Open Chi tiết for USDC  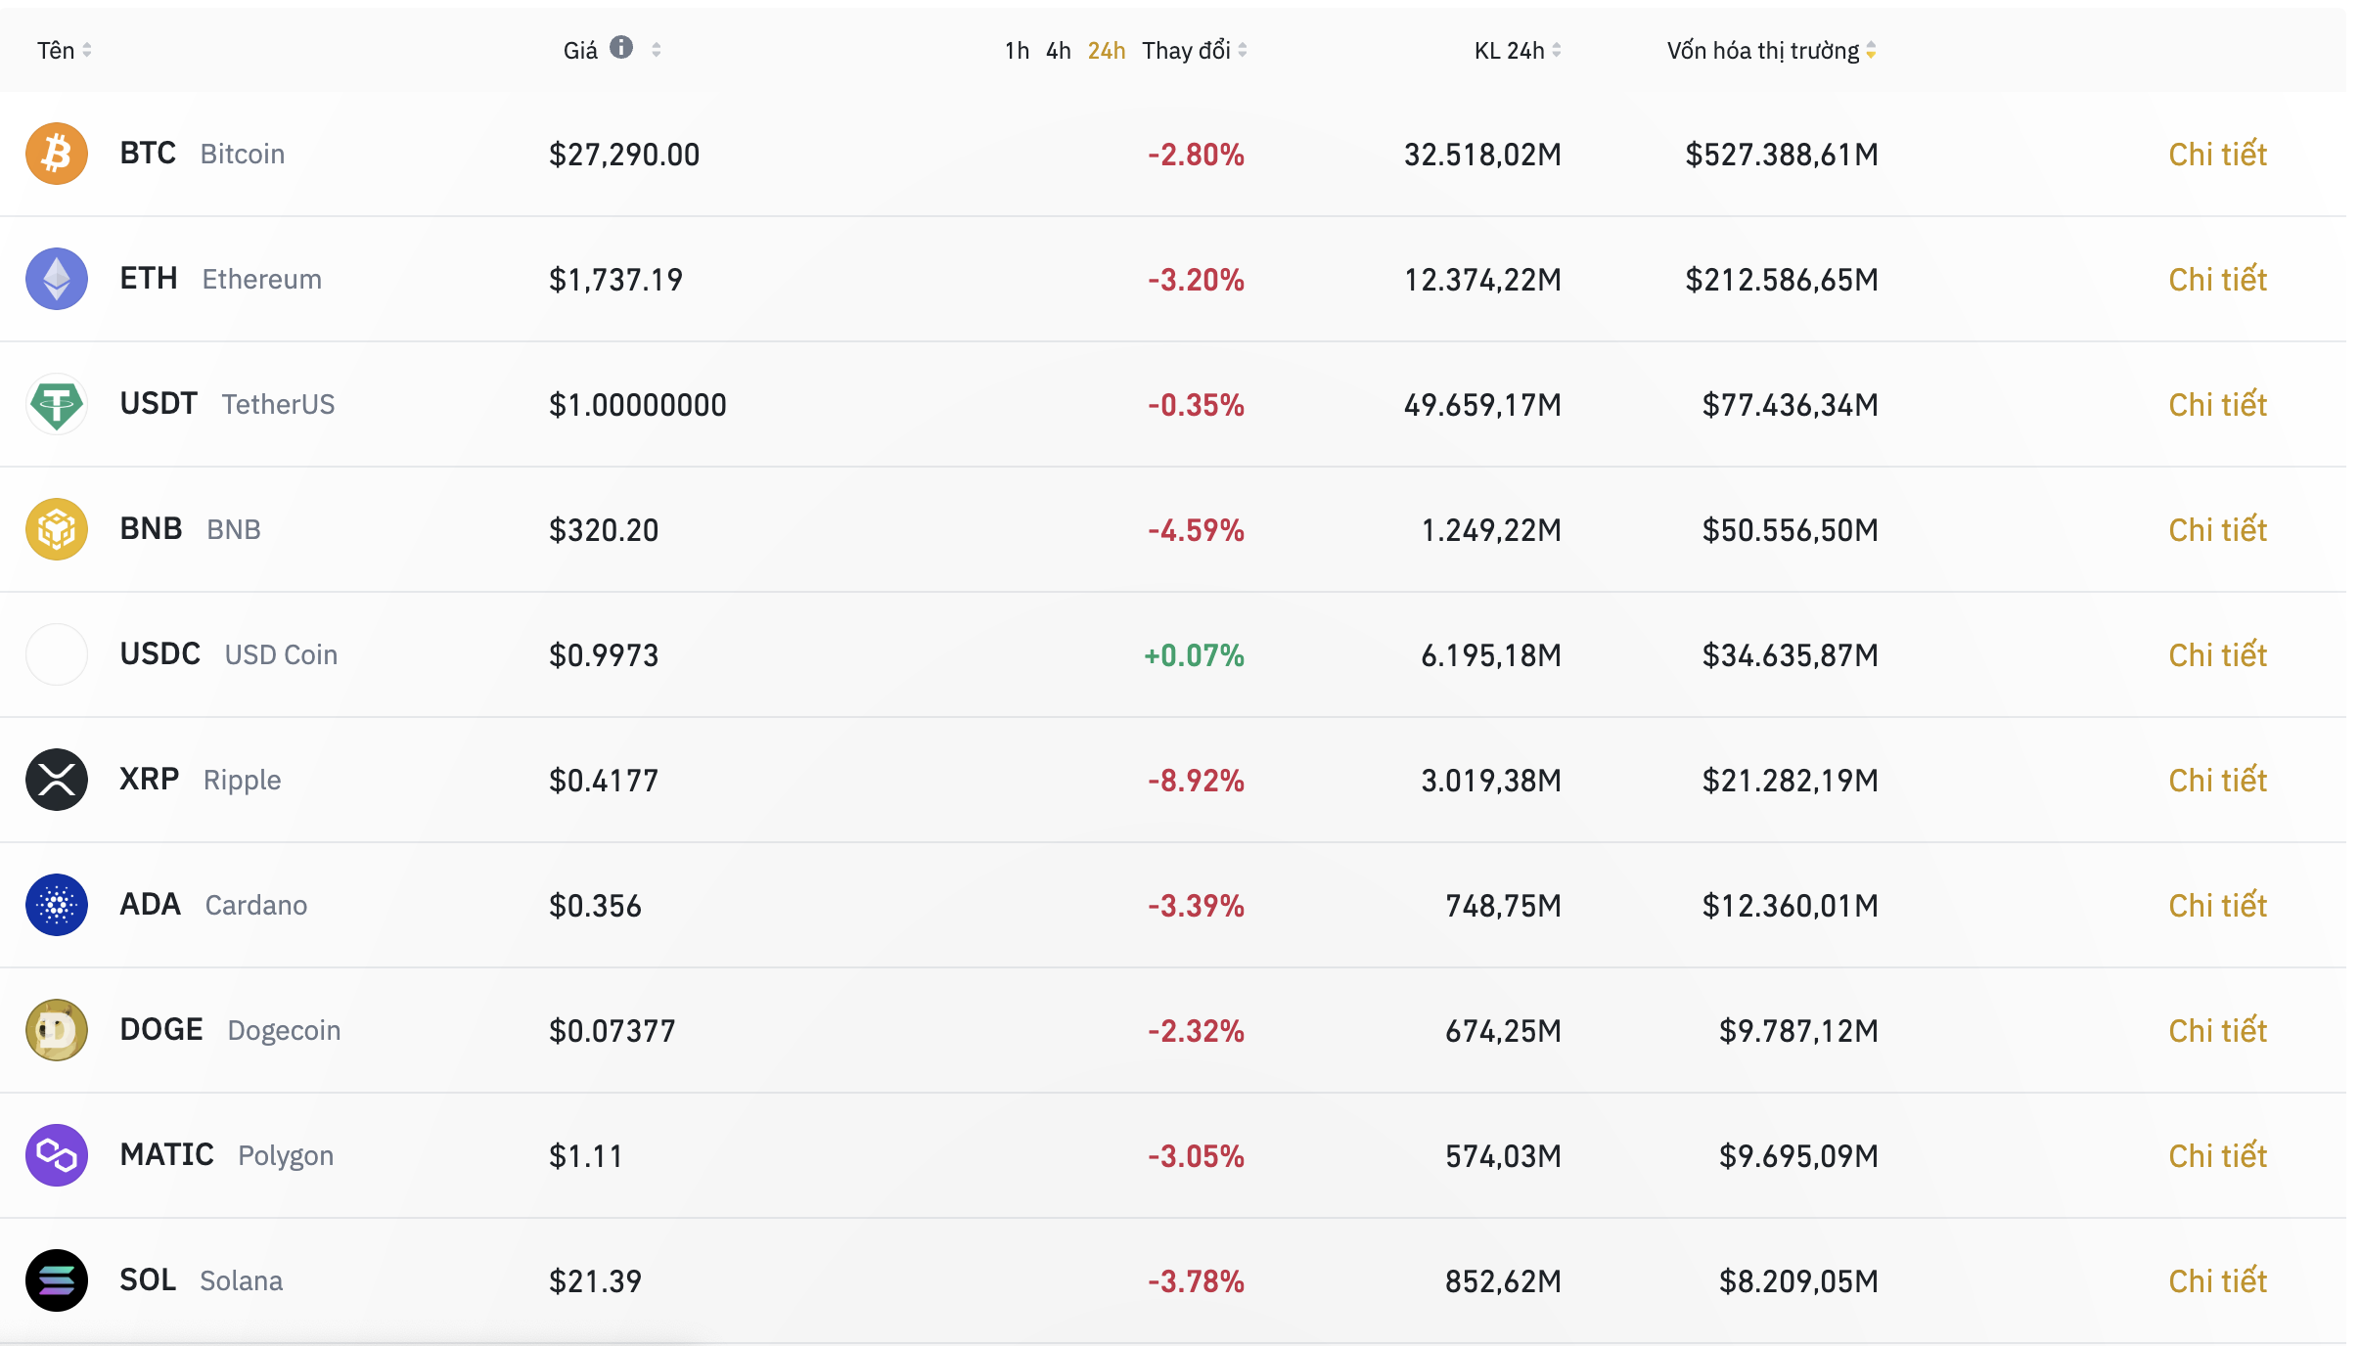2217,654
